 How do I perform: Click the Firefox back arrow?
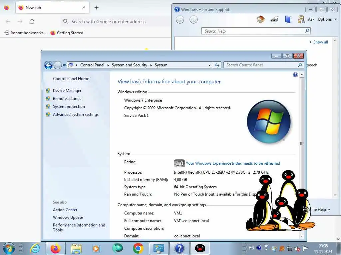8,22
